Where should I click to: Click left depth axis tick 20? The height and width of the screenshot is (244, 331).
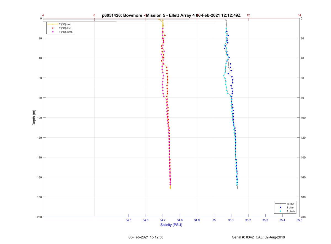tap(40, 38)
